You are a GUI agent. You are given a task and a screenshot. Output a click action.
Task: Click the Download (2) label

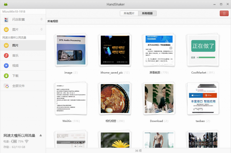(x=159, y=121)
